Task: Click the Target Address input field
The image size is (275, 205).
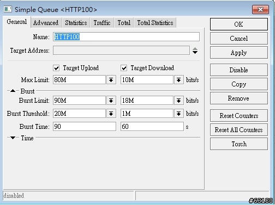Action: (x=121, y=50)
